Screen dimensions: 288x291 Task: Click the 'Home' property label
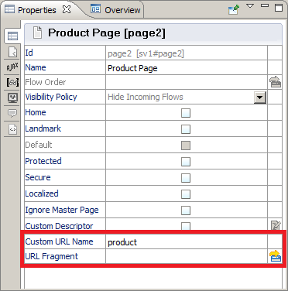click(36, 112)
